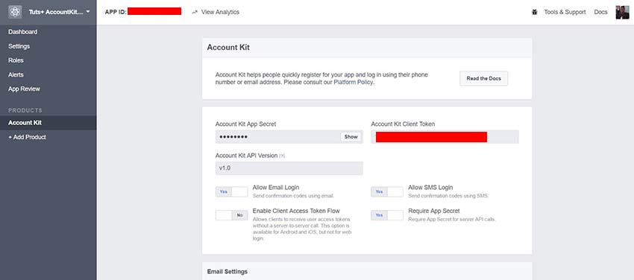This screenshot has height=280, width=634.
Task: Click the PRODUCTS section label
Action: tap(25, 110)
